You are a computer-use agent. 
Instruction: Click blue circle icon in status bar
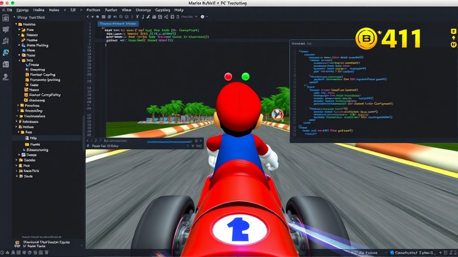click(392, 253)
